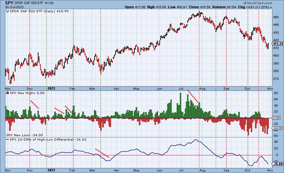Click the -60 label on New Lows axis
The image size is (284, 173).
[275, 136]
